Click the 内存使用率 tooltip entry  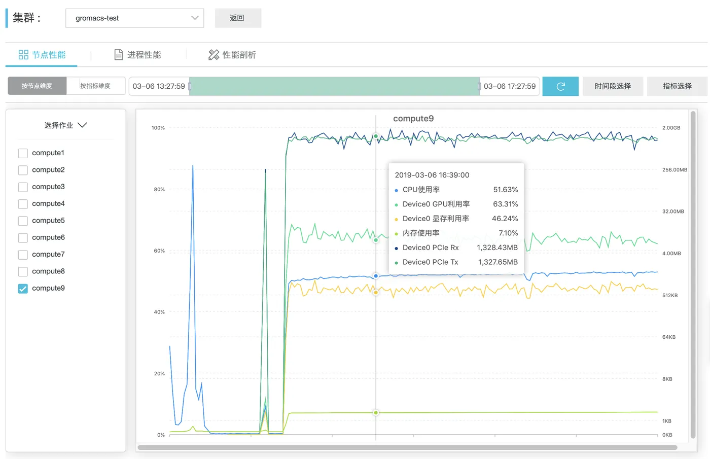pyautogui.click(x=456, y=233)
